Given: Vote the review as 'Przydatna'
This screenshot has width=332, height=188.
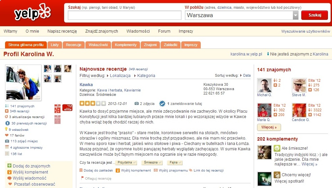Looking at the screenshot, I should 127,163.
